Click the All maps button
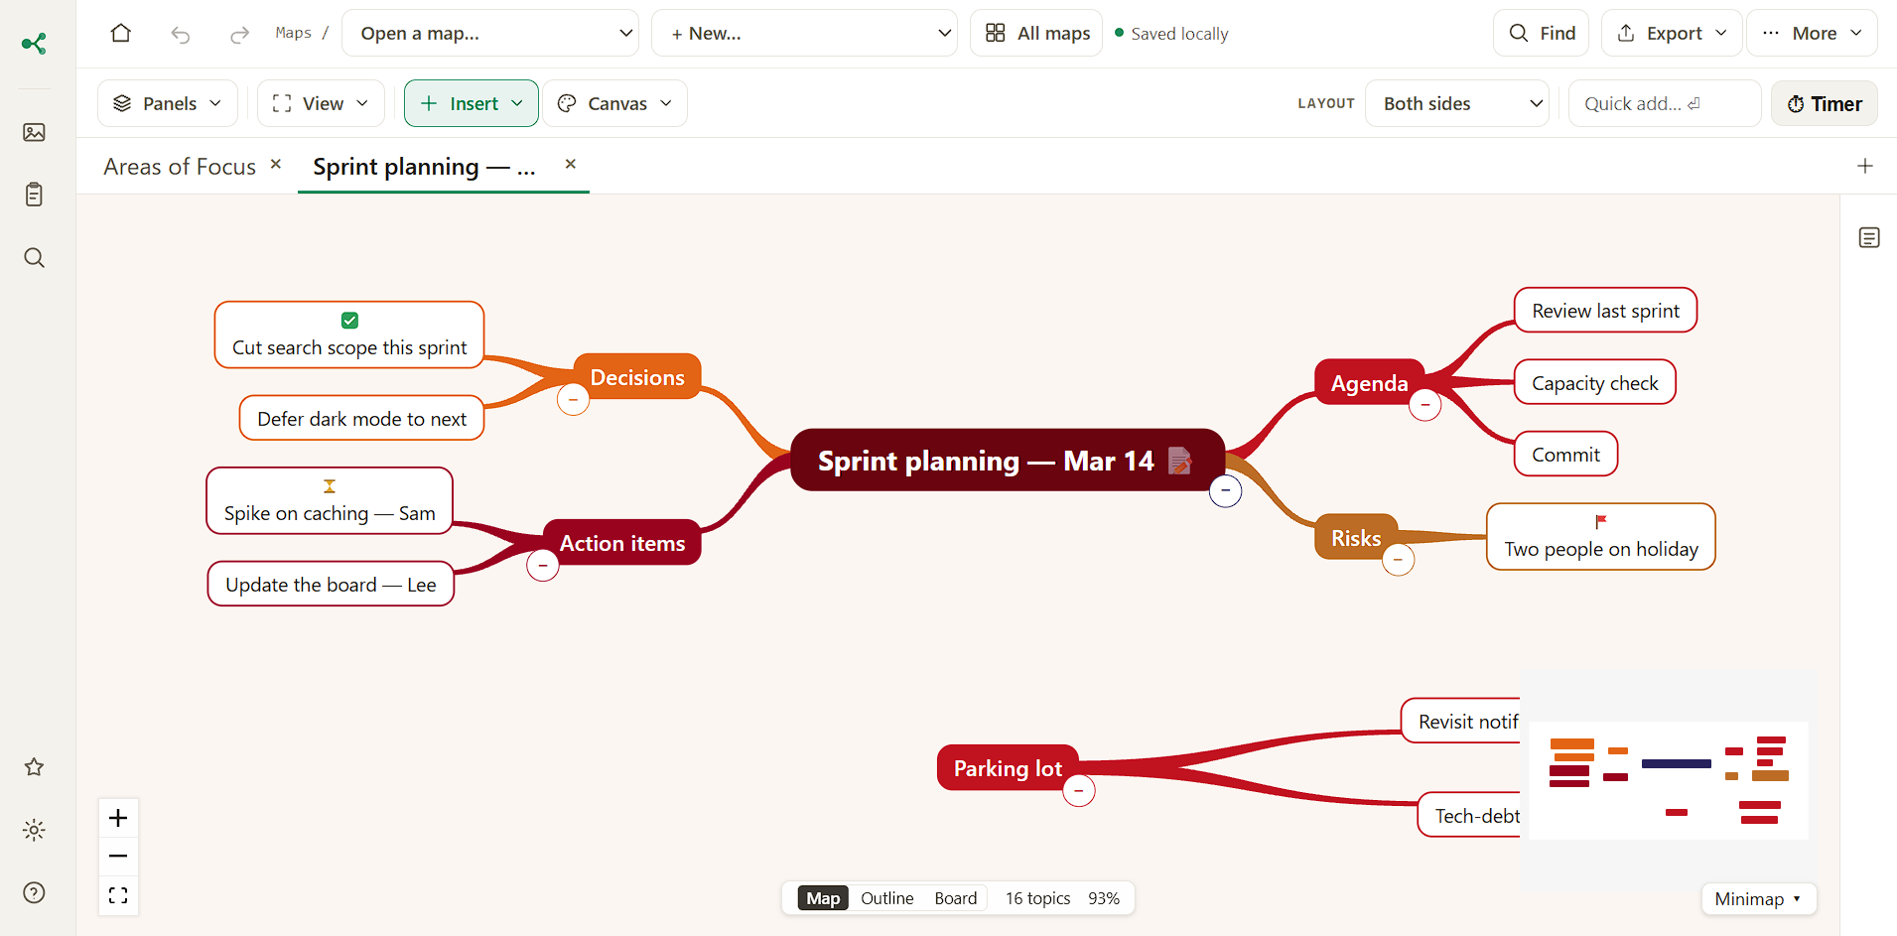The height and width of the screenshot is (936, 1897). pos(1036,33)
